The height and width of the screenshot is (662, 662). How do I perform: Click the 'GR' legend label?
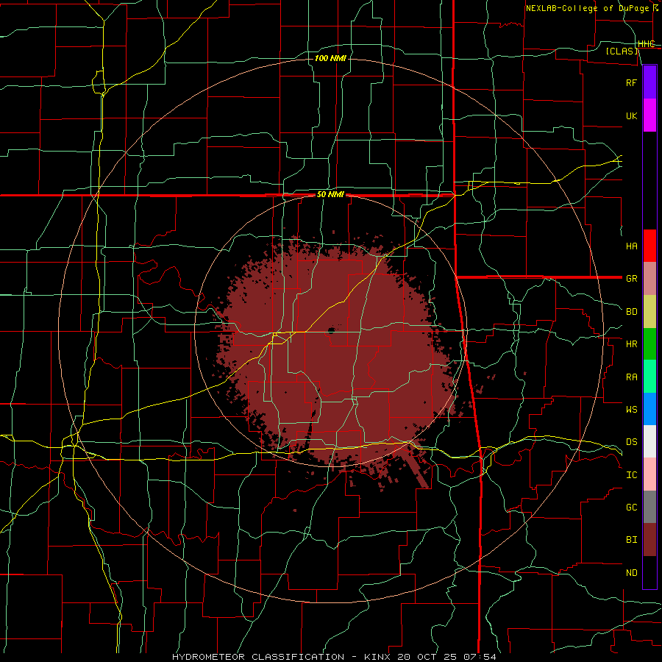631,279
